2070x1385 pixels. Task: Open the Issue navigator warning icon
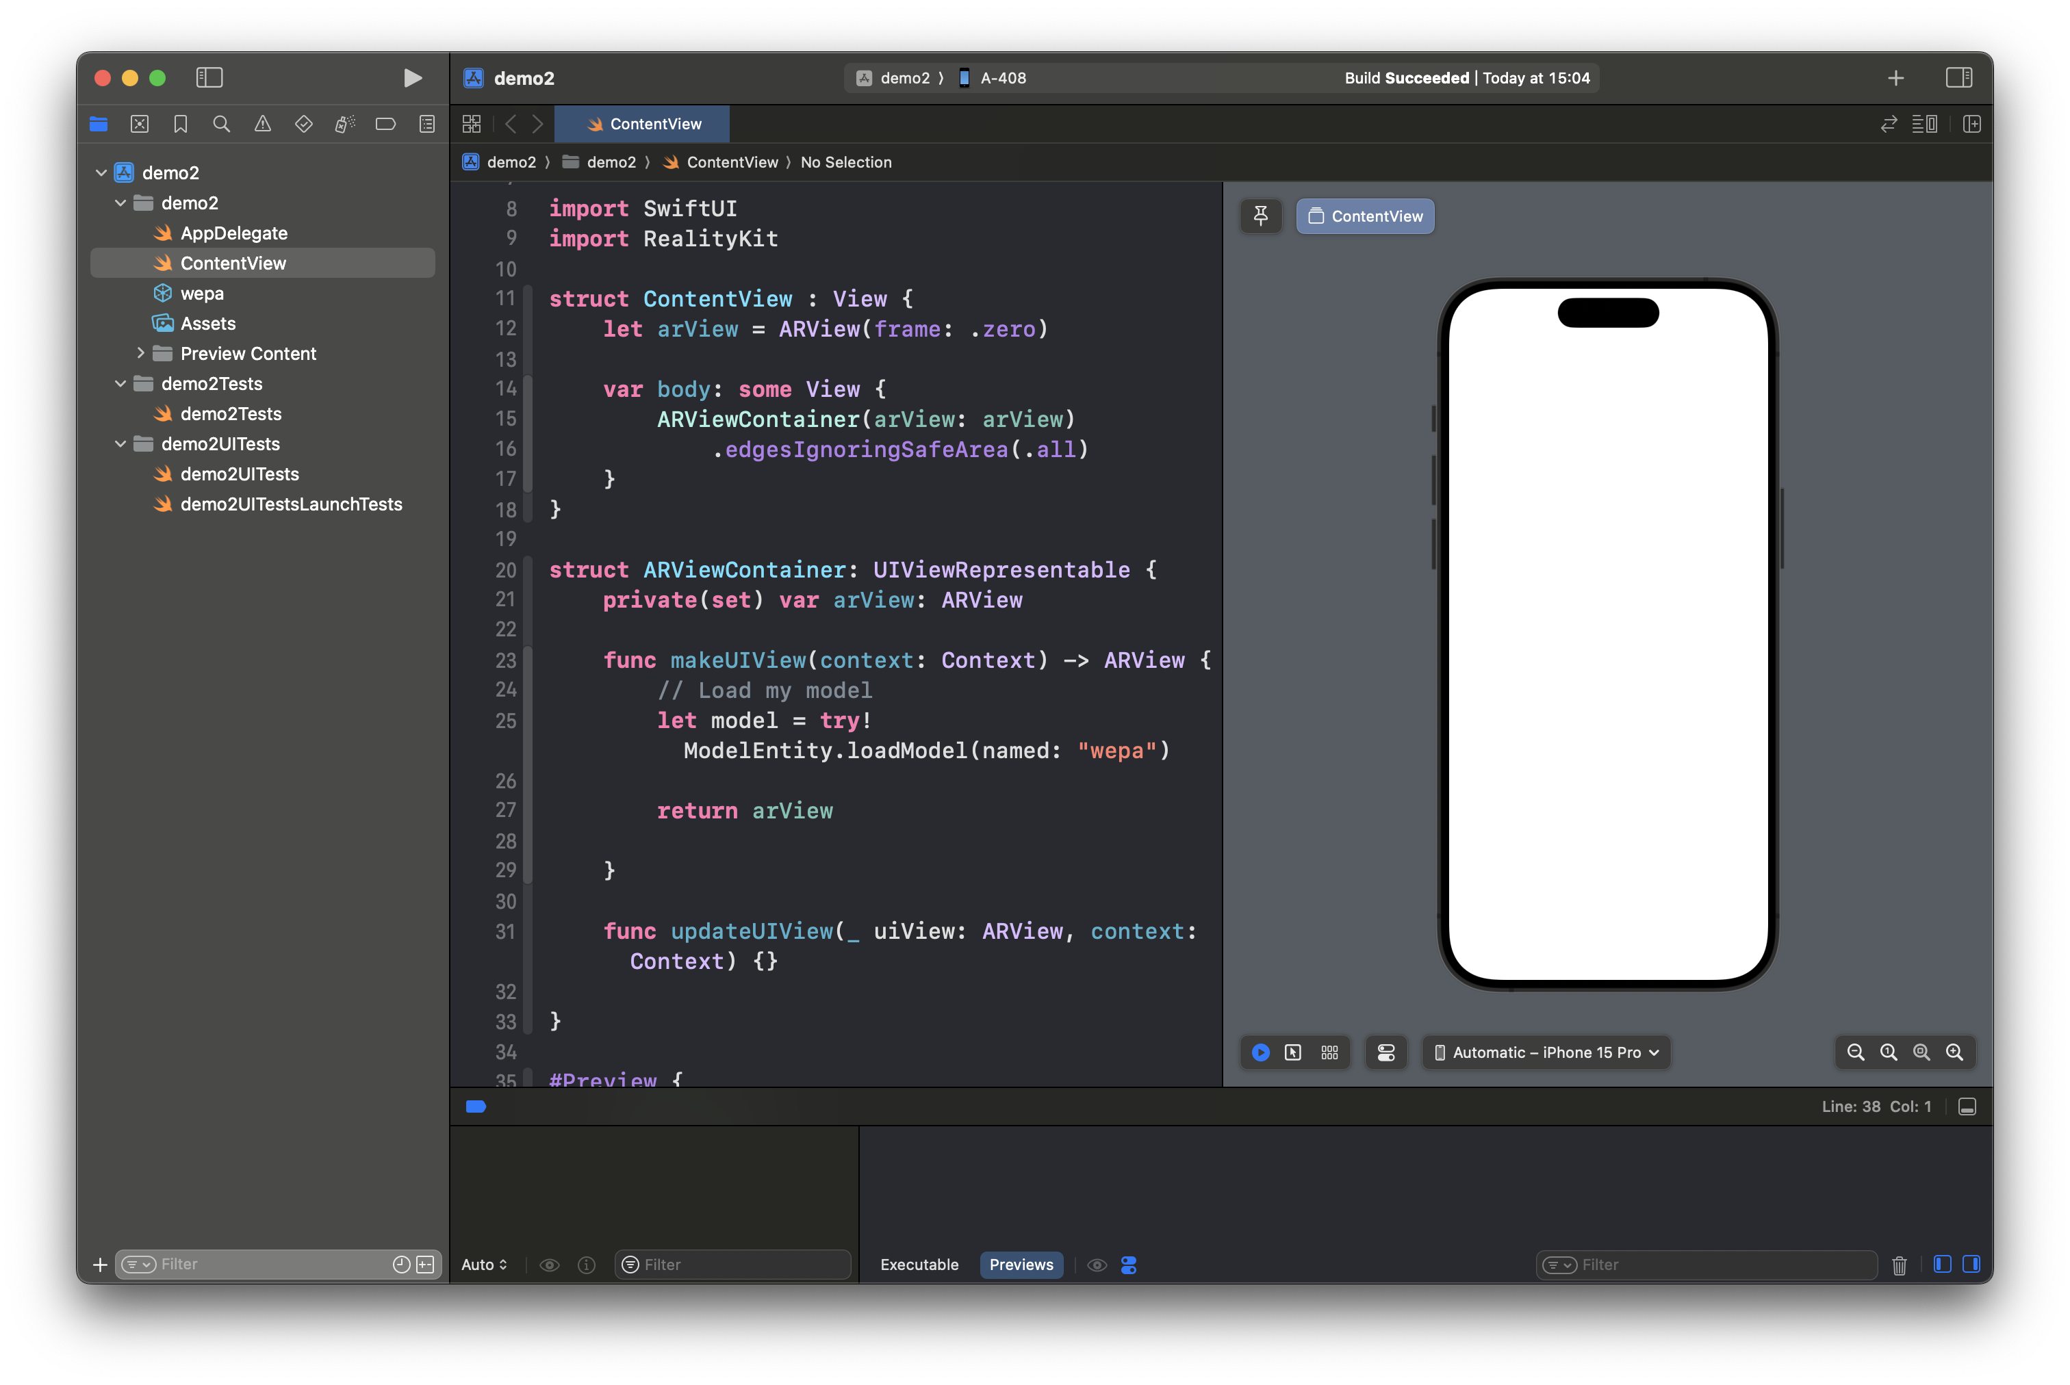[262, 124]
